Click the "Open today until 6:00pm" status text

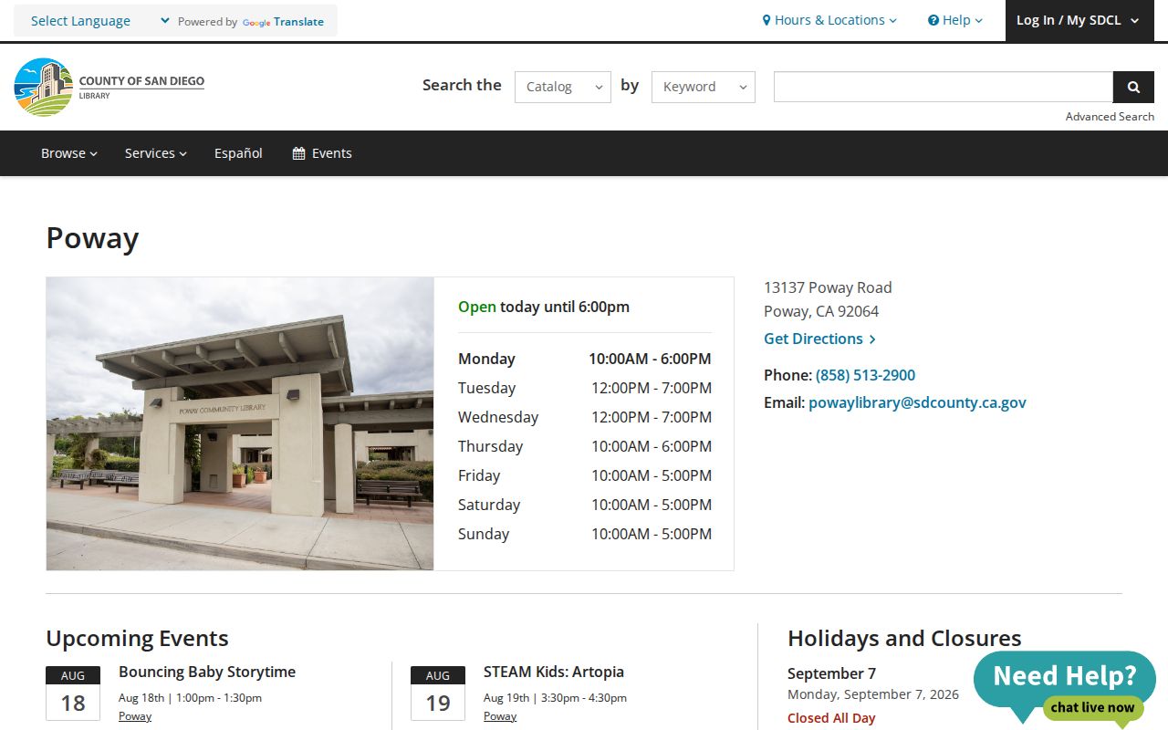(544, 307)
